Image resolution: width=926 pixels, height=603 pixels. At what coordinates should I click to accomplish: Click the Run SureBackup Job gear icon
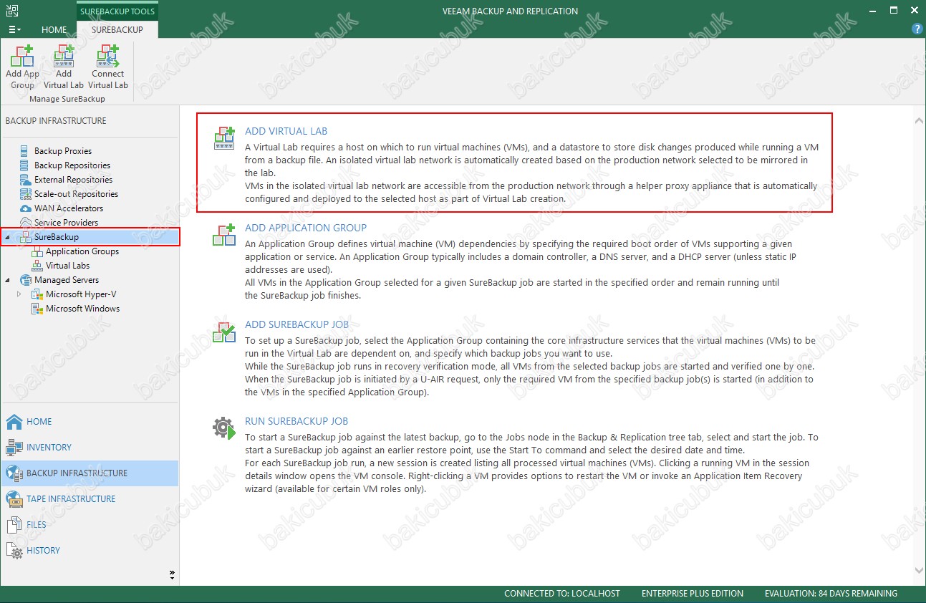[x=224, y=428]
